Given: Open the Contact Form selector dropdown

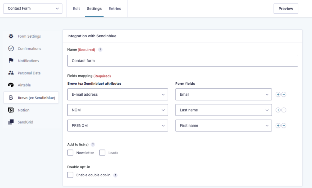Looking at the screenshot, I should (x=33, y=9).
